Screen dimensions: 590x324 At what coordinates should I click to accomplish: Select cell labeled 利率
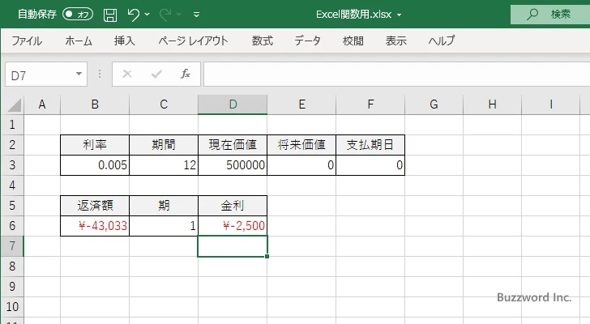coord(95,145)
